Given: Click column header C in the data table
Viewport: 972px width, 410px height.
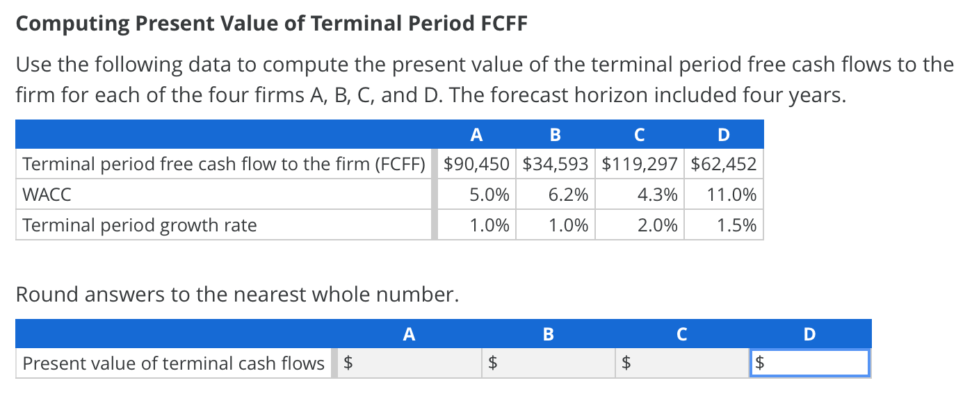Looking at the screenshot, I should pos(638,135).
